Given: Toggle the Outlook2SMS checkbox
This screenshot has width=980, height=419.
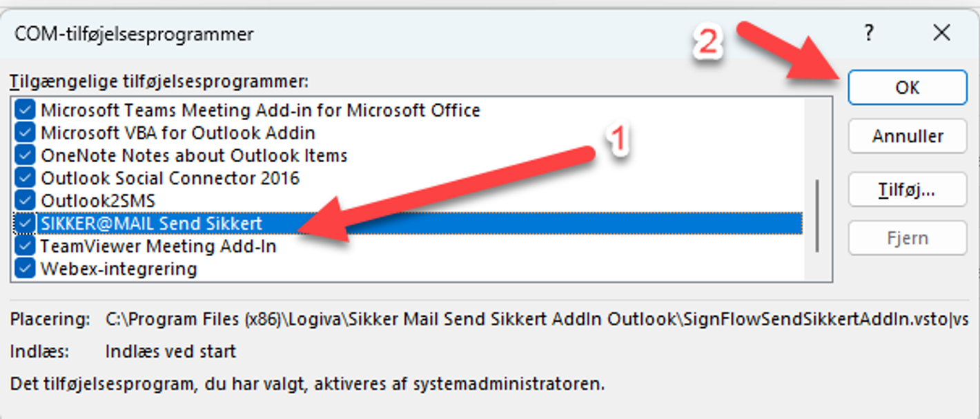Looking at the screenshot, I should [26, 201].
